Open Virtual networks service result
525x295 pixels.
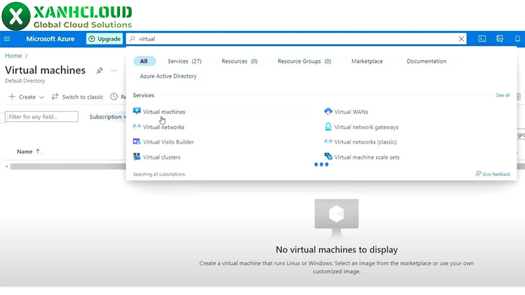coord(163,127)
